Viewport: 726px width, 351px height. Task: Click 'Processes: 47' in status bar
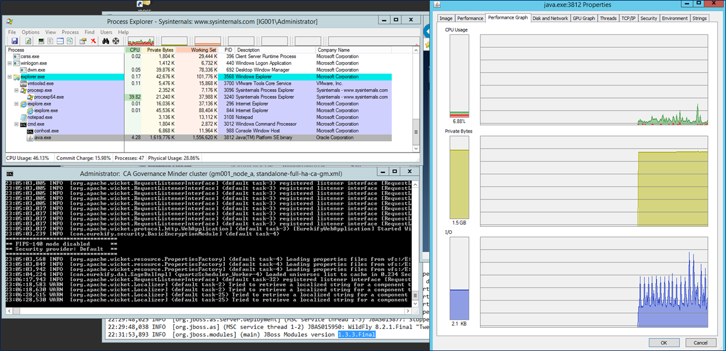[x=130, y=158]
